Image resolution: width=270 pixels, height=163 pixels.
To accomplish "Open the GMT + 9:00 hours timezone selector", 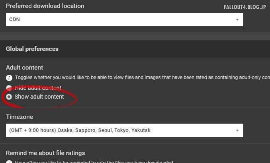I will tap(124, 130).
